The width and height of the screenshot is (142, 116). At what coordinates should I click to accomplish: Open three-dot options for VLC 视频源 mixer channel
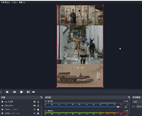pos(126,107)
